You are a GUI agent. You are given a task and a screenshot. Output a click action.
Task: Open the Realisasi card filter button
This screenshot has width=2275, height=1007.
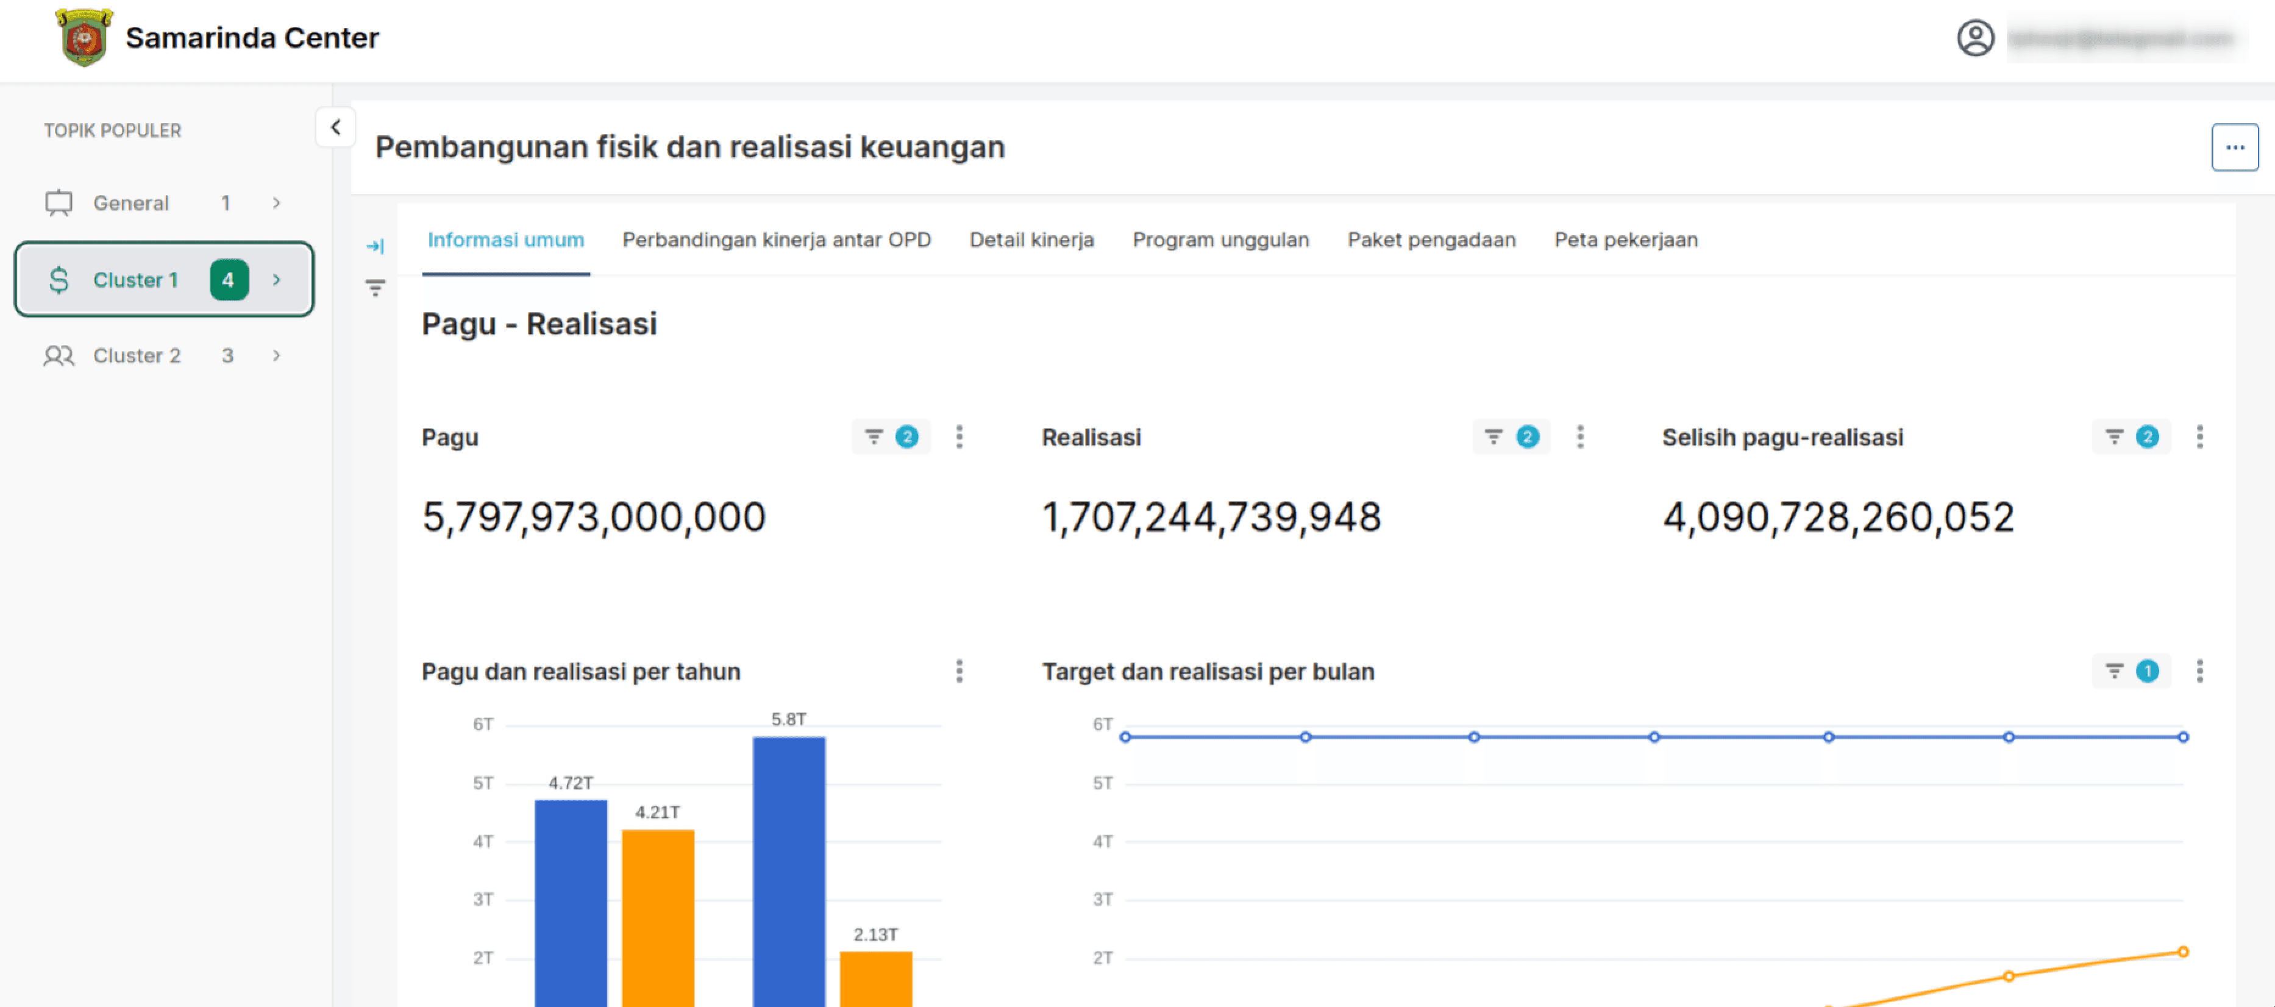(x=1511, y=437)
